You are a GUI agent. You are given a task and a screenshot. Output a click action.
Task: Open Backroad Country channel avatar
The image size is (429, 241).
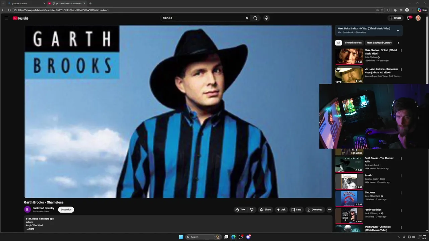[x=27, y=210]
